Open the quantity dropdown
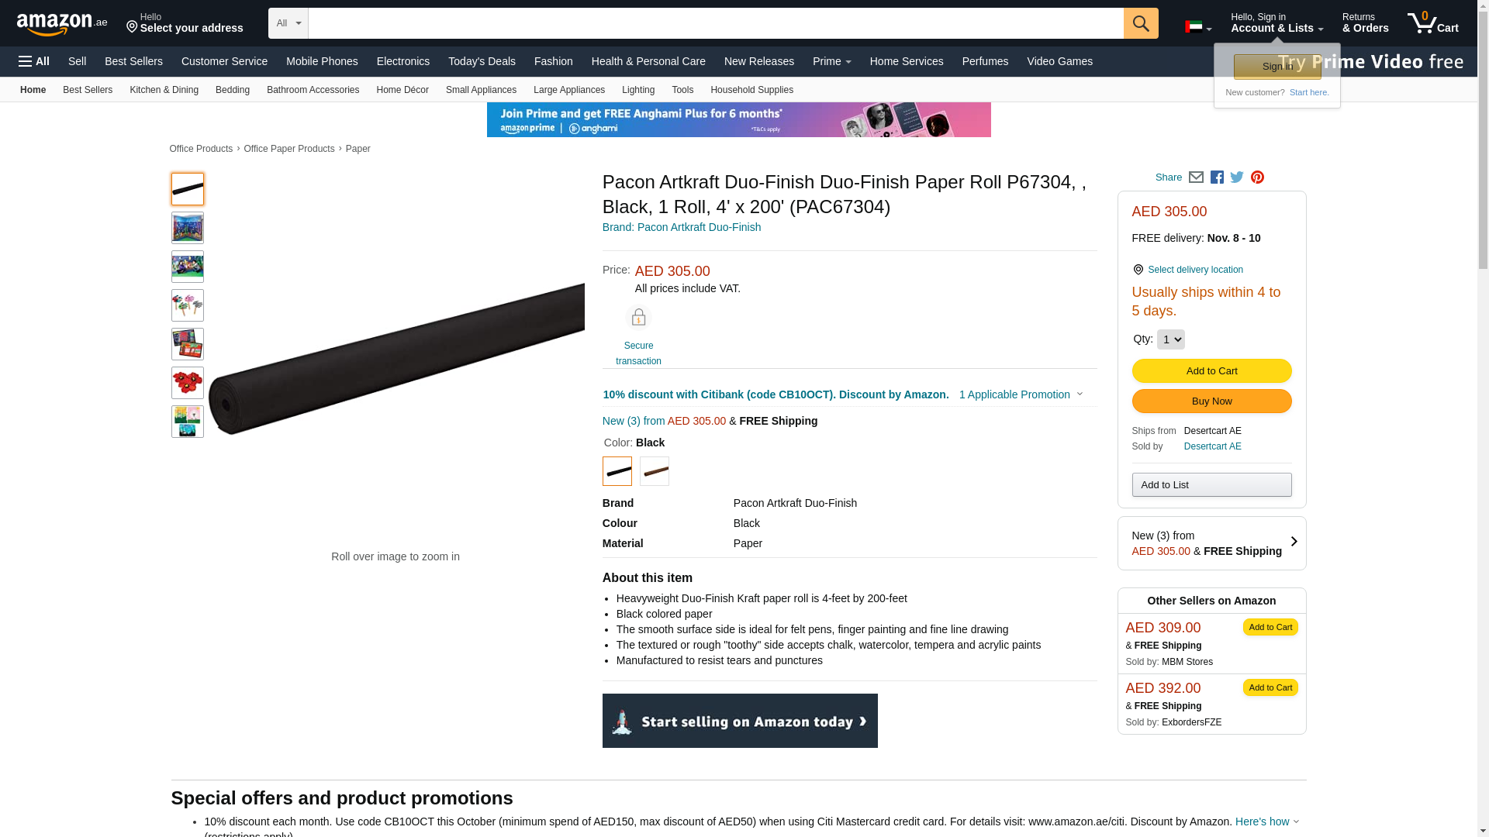This screenshot has height=837, width=1489. pyautogui.click(x=1170, y=339)
